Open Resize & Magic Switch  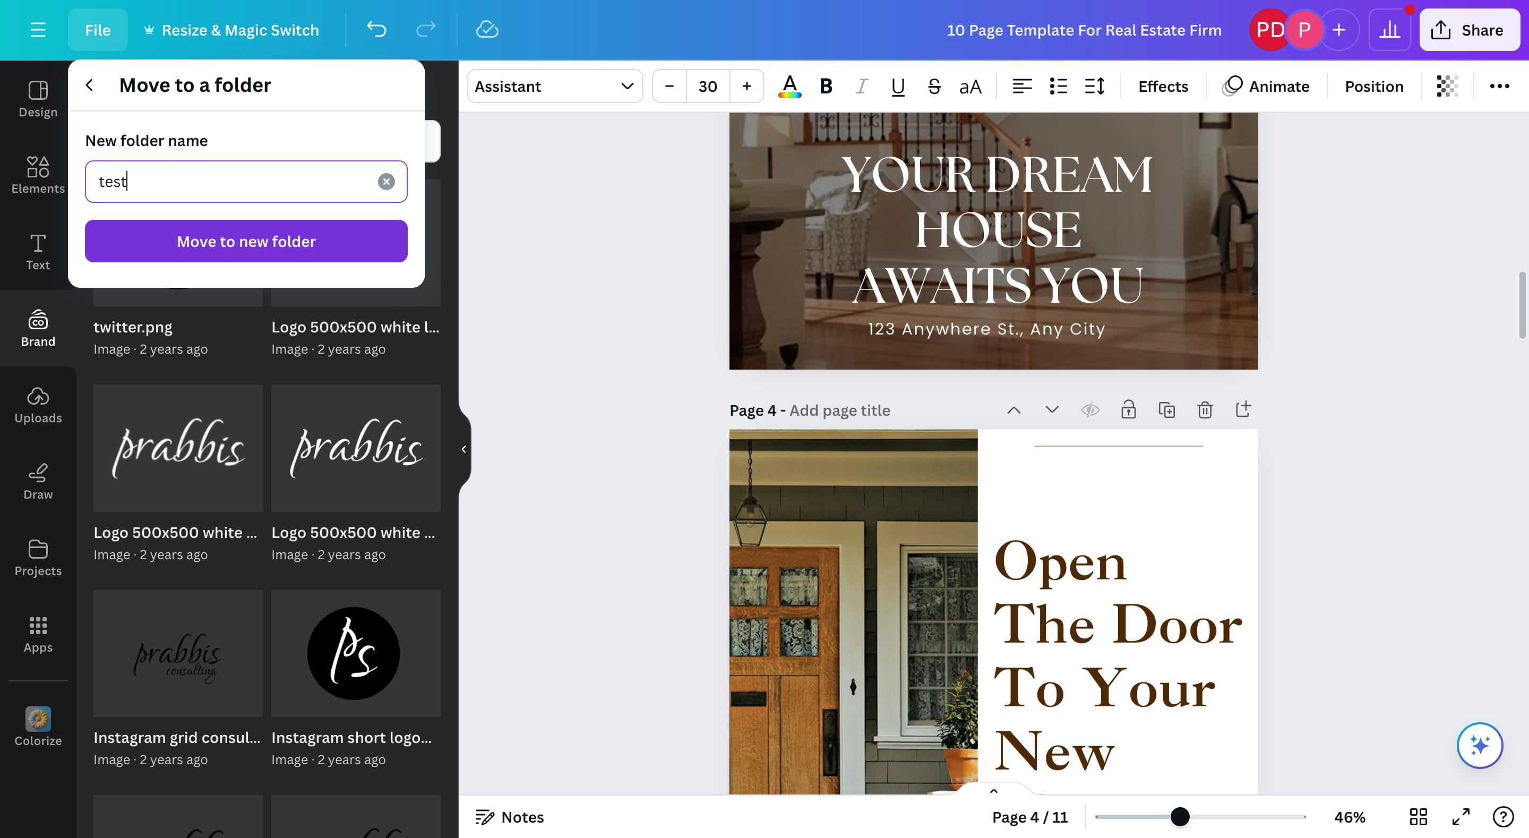click(231, 30)
